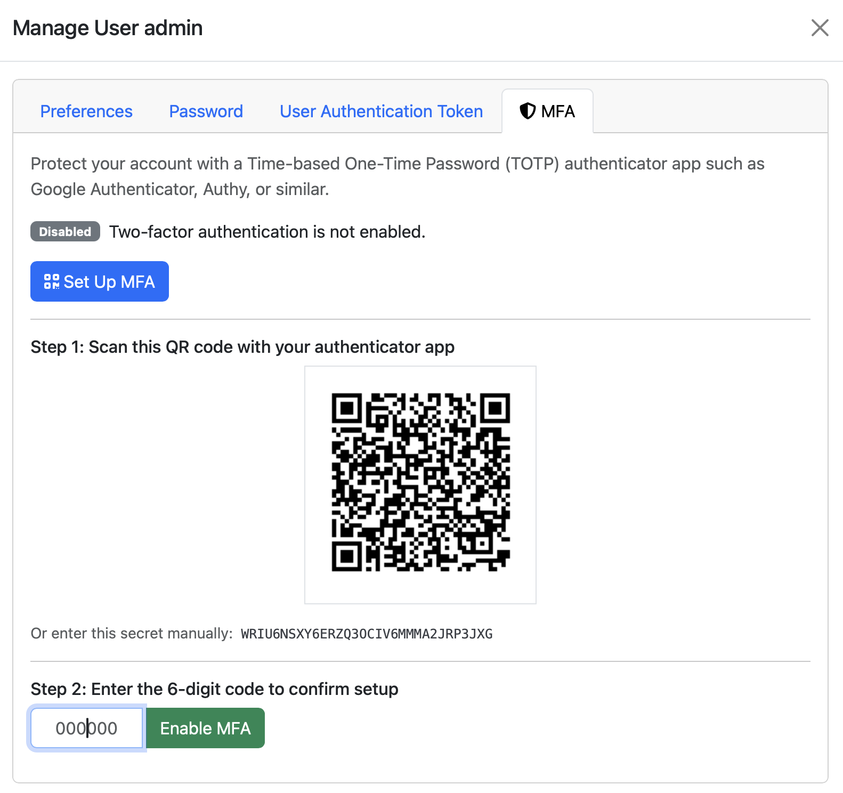This screenshot has width=843, height=793.
Task: Click the manual secret key text
Action: pos(367,634)
